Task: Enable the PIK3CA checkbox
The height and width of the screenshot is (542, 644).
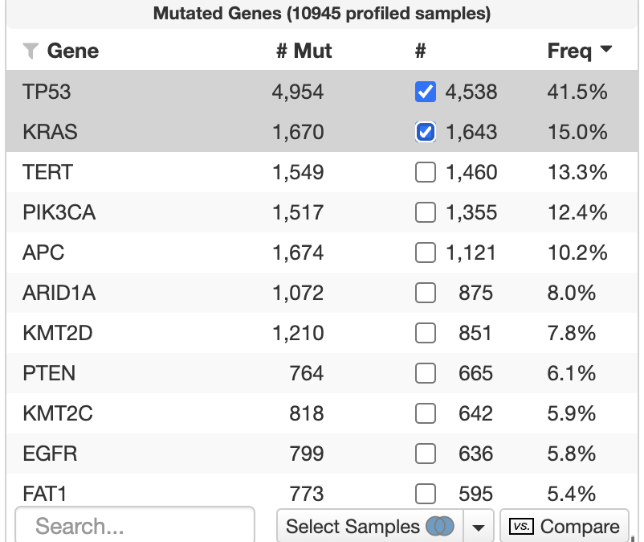Action: coord(425,212)
